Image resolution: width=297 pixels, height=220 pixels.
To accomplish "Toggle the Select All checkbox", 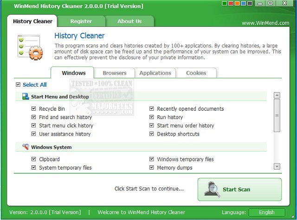I will coord(18,84).
